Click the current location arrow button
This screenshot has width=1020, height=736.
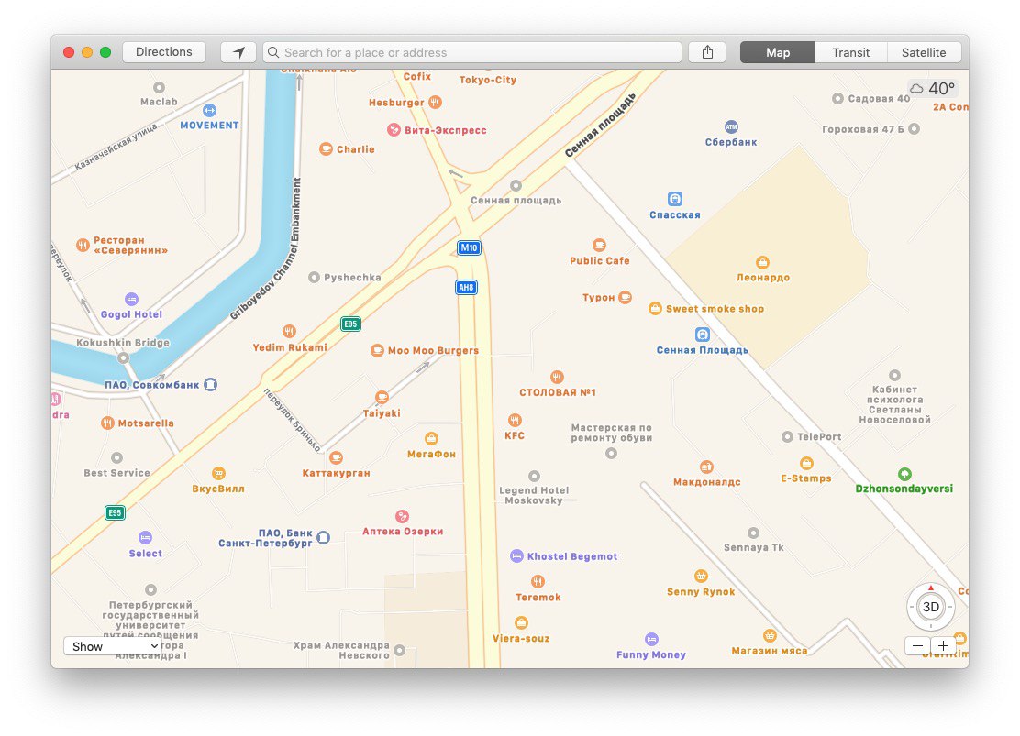(238, 52)
